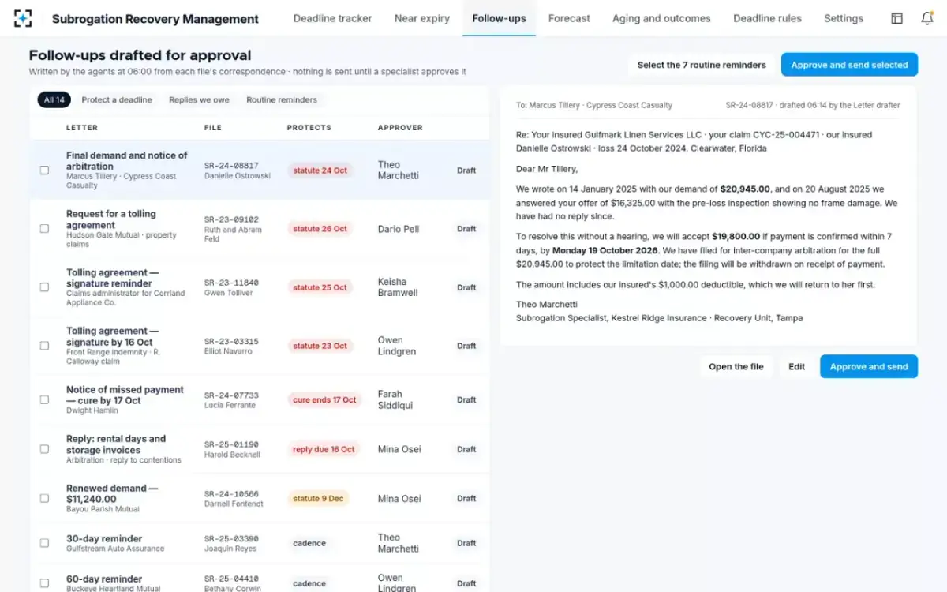The width and height of the screenshot is (947, 592).
Task: Click the PROTECTS column header
Action: pos(309,128)
